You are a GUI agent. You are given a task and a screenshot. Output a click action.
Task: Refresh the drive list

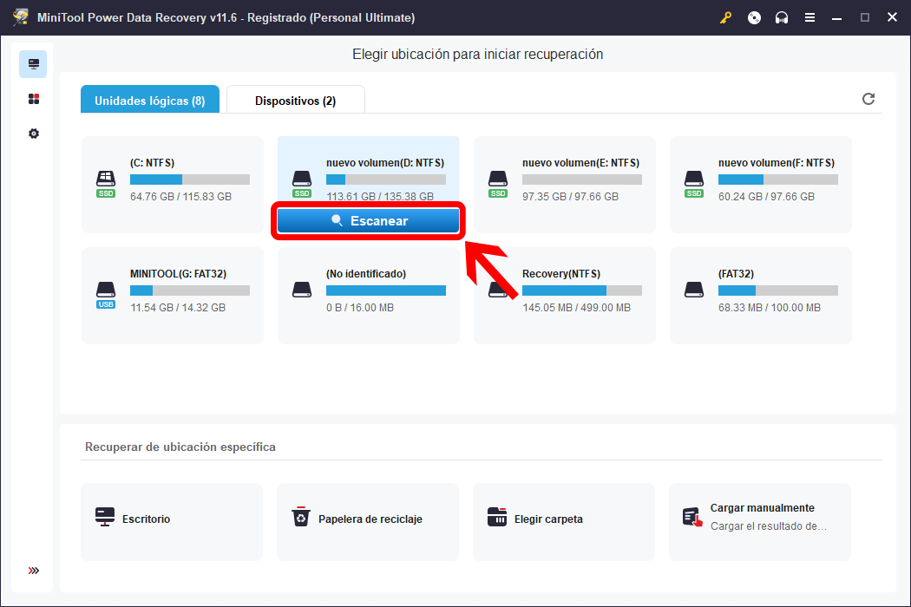click(868, 99)
